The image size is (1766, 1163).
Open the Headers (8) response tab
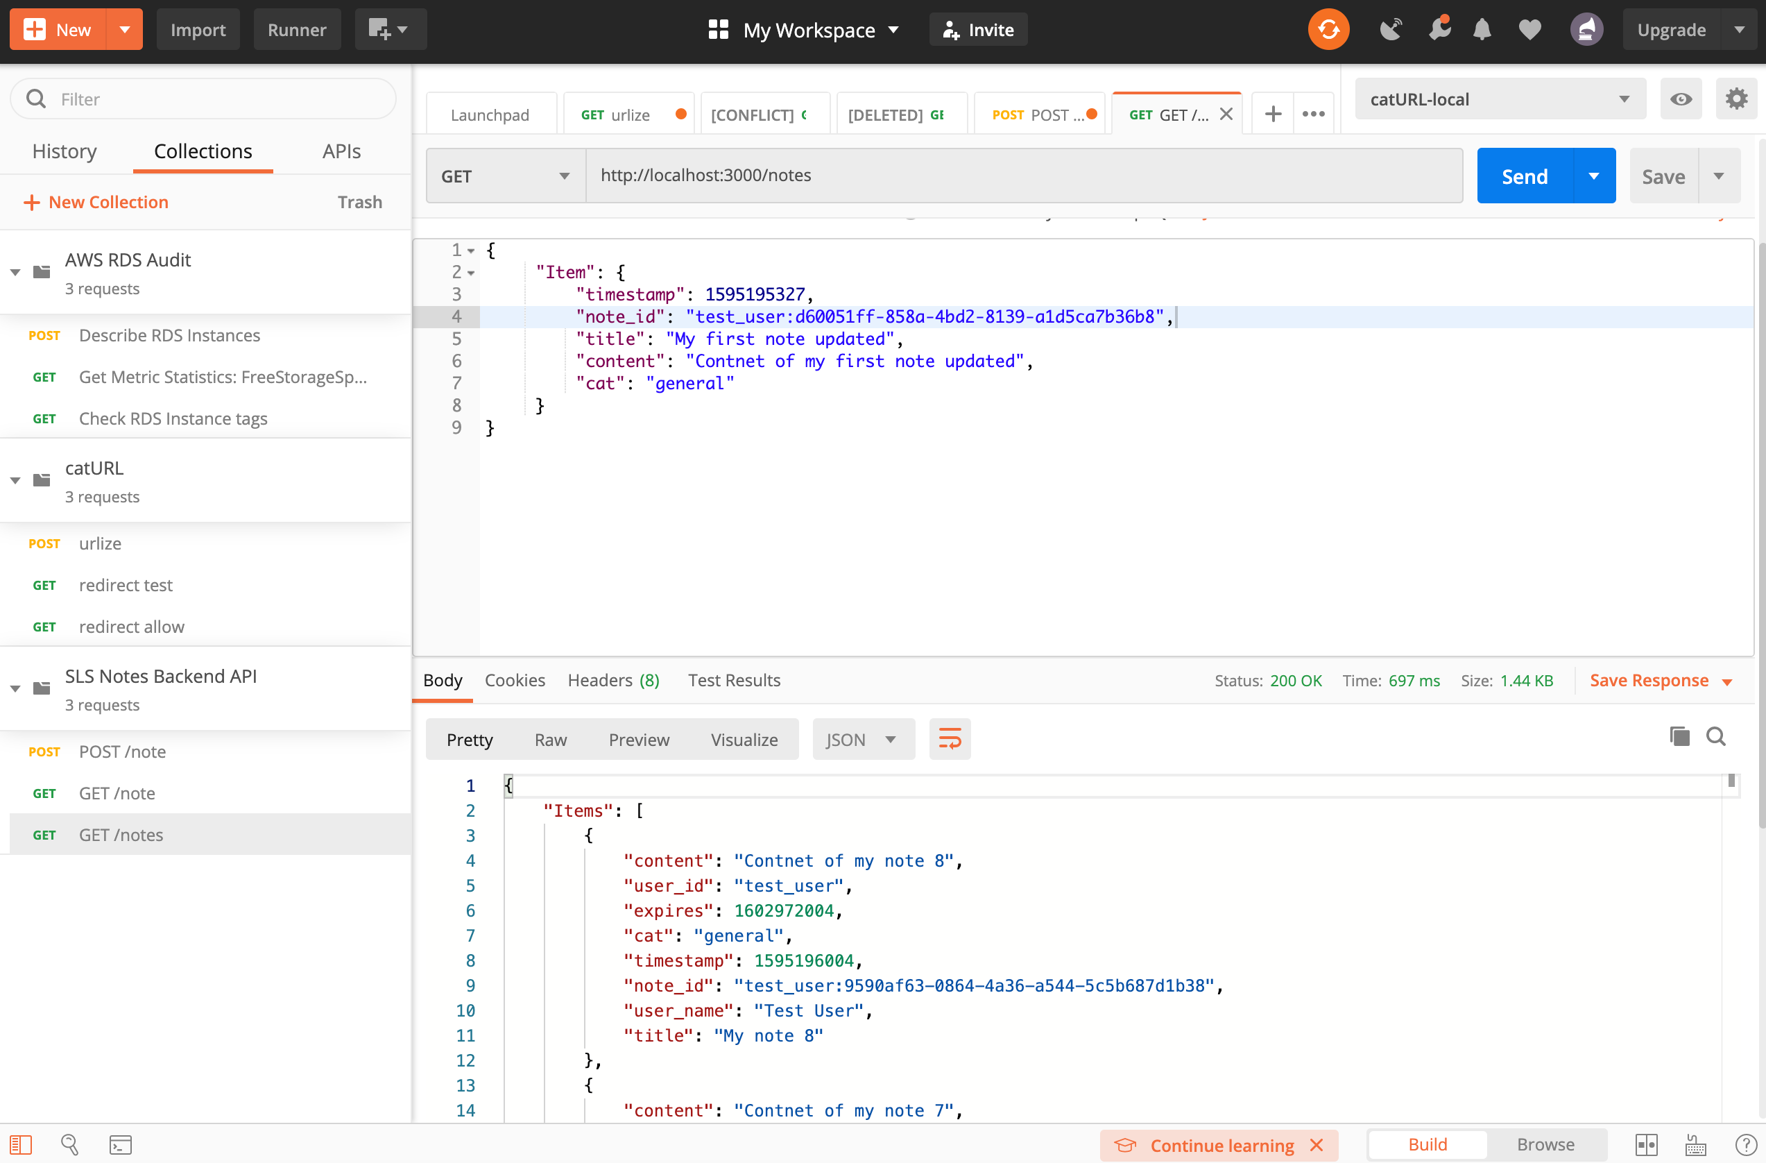613,680
